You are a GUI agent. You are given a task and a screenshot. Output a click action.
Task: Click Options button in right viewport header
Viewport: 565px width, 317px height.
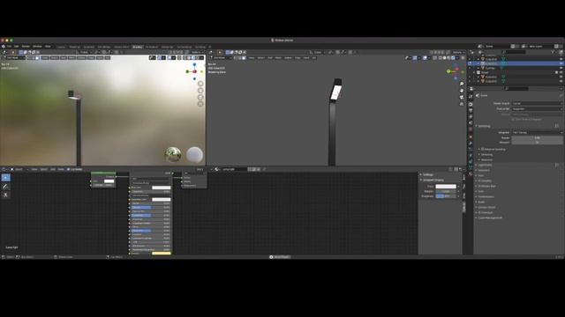[x=458, y=52]
